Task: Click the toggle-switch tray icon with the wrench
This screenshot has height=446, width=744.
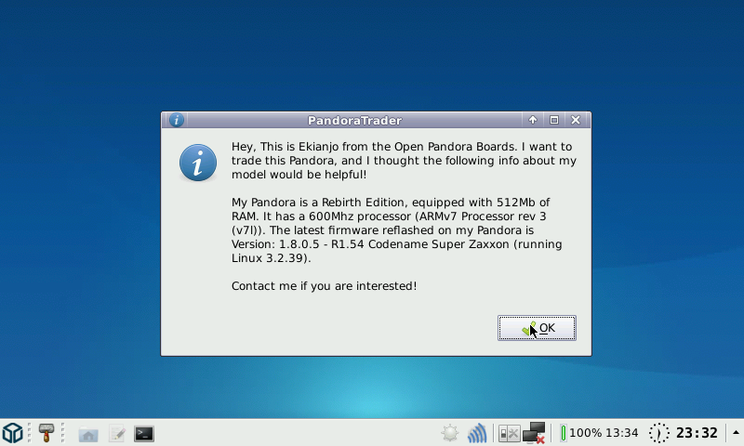Action: pos(509,433)
